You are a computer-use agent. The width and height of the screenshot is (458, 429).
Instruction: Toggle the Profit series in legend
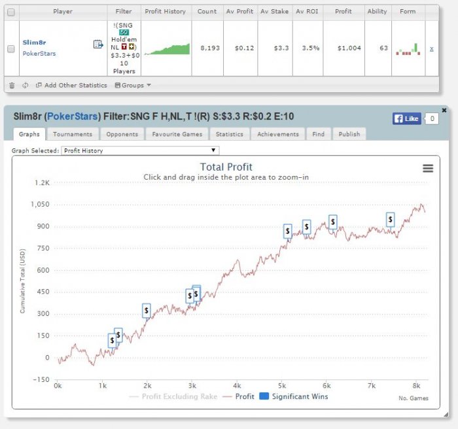point(238,396)
